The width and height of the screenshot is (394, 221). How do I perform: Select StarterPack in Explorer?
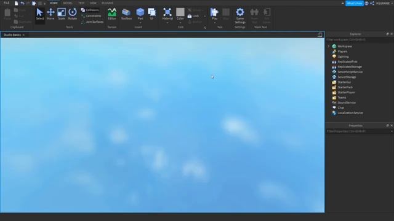345,87
